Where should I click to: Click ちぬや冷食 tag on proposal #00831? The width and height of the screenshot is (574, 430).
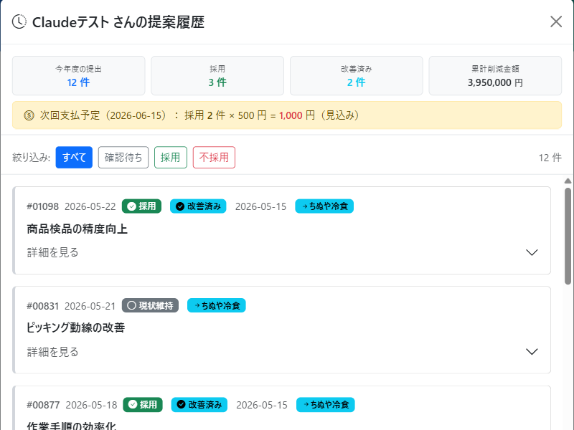tap(217, 305)
